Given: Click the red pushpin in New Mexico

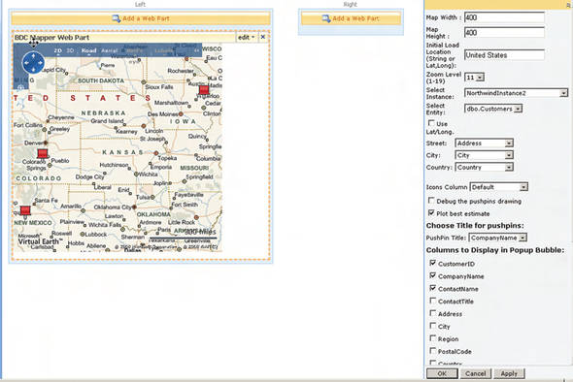Looking at the screenshot, I should 25,210.
